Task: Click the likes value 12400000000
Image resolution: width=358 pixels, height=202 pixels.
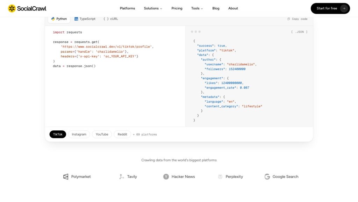Action: (231, 83)
